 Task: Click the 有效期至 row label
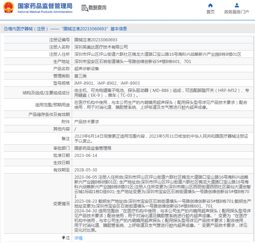[61, 170]
